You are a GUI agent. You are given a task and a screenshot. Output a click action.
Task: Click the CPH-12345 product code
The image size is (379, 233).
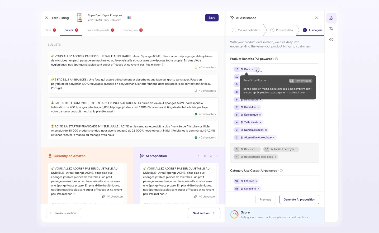coord(95,20)
